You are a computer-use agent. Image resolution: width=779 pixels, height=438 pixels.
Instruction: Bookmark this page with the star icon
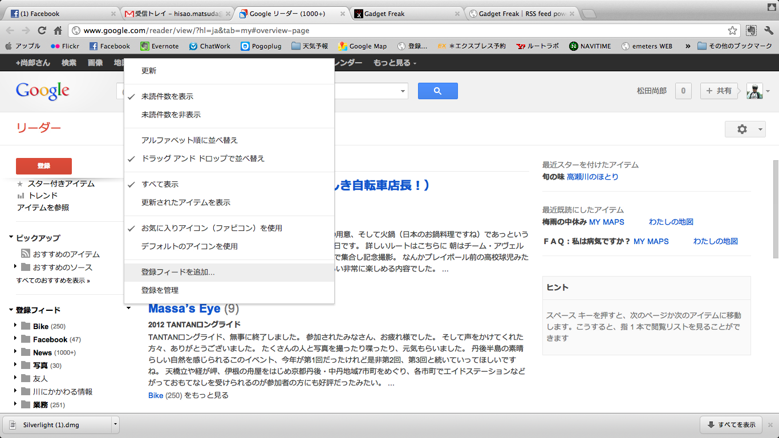tap(732, 31)
